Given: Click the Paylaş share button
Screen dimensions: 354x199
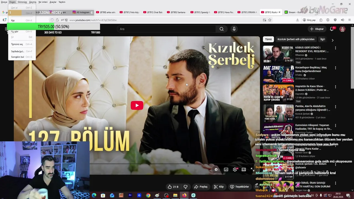Looking at the screenshot, I should [201, 187].
